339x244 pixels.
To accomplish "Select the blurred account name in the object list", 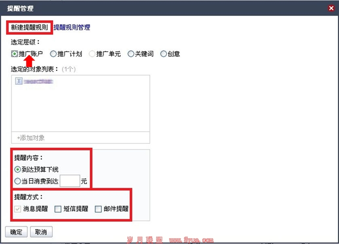I will point(38,81).
